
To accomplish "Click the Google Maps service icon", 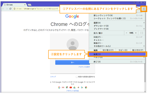I will 67,88.
